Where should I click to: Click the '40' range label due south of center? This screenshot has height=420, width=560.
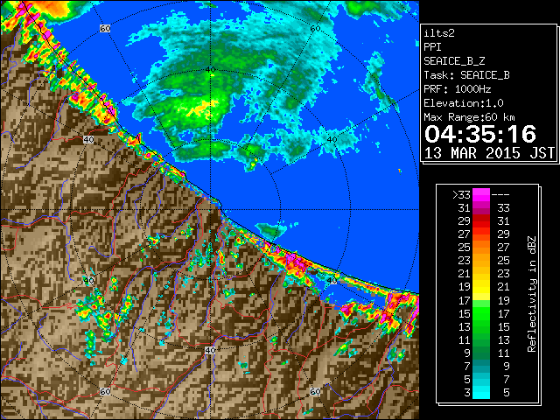pos(210,350)
